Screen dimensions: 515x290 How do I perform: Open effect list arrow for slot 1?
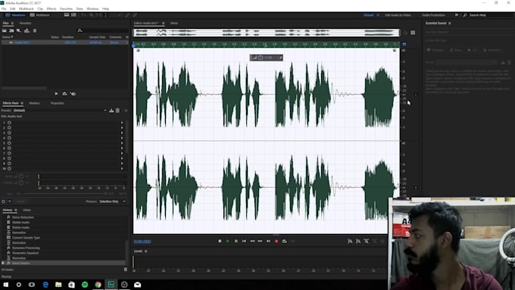point(122,123)
